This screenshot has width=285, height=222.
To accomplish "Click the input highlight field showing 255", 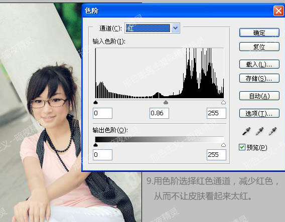I will click(x=216, y=113).
